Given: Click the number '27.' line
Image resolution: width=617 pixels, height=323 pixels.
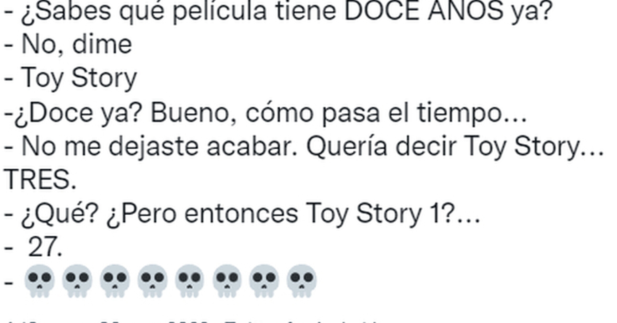Looking at the screenshot, I should point(33,247).
